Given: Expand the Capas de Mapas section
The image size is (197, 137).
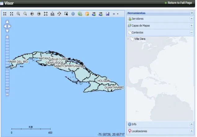Looking at the screenshot, I should coord(191,25).
